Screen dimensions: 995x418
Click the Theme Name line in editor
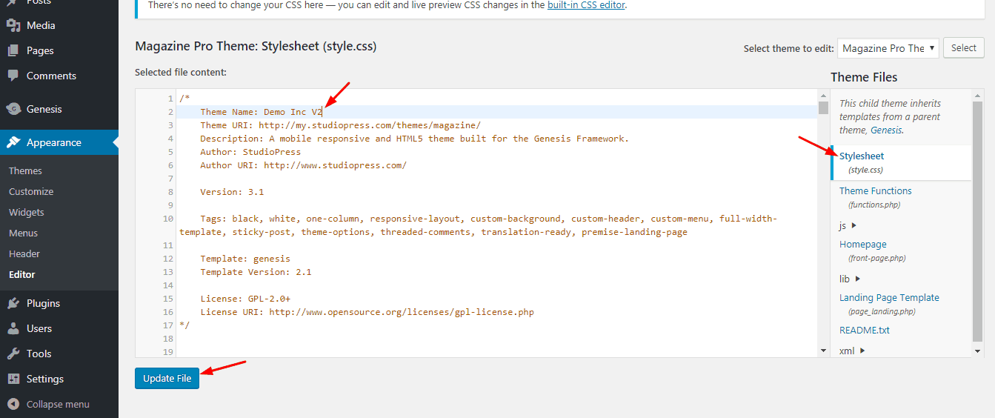tap(261, 112)
